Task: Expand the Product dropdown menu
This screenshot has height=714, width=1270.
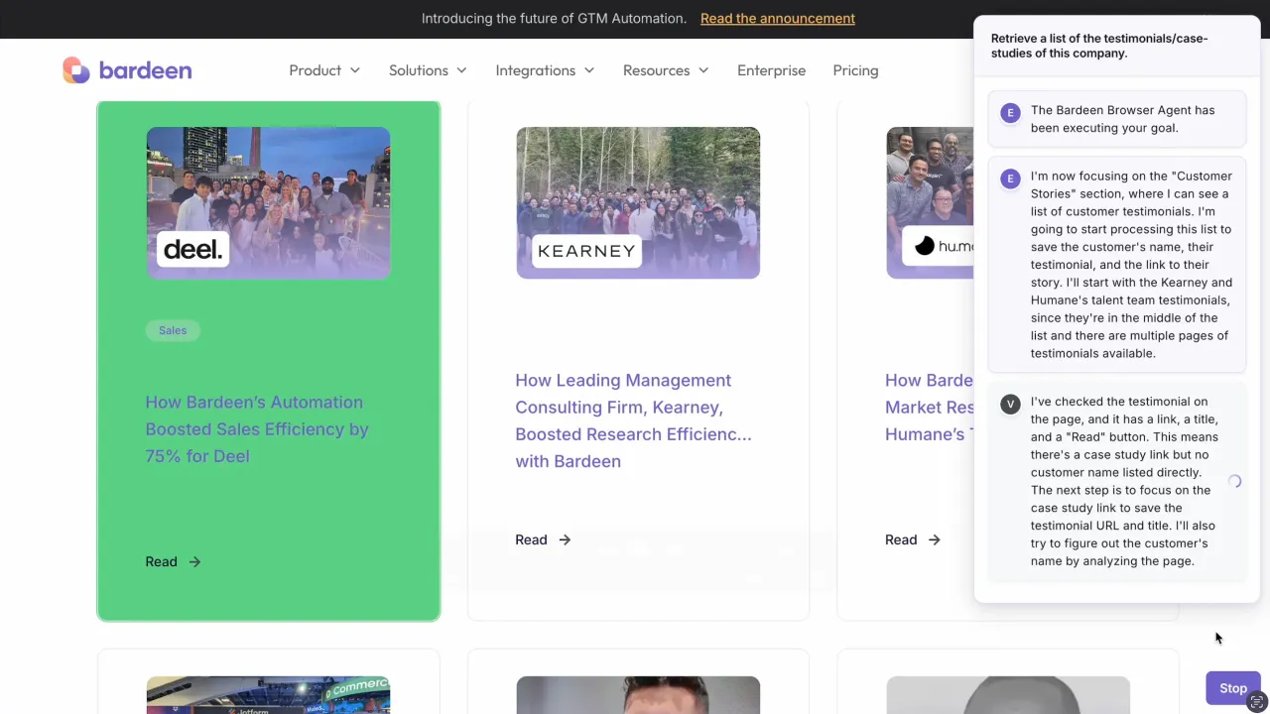Action: click(324, 70)
